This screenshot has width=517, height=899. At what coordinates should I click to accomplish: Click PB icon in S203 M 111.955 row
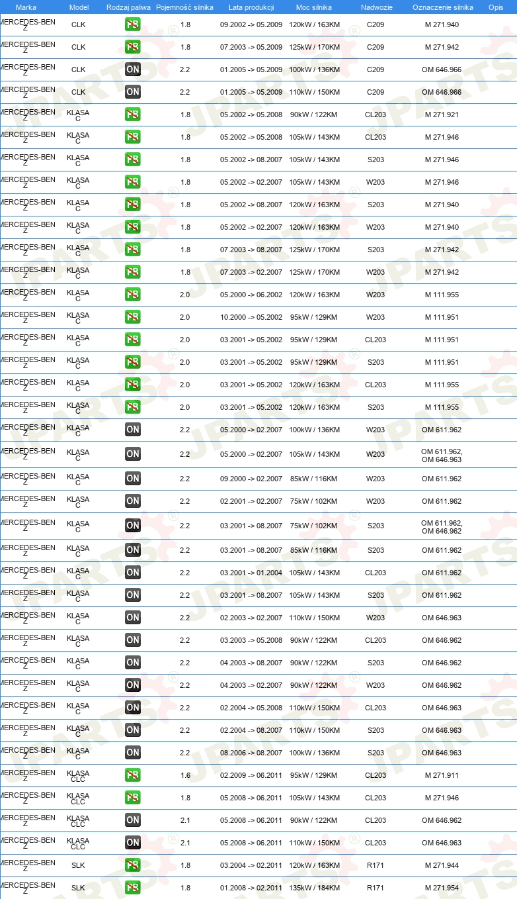pos(133,407)
